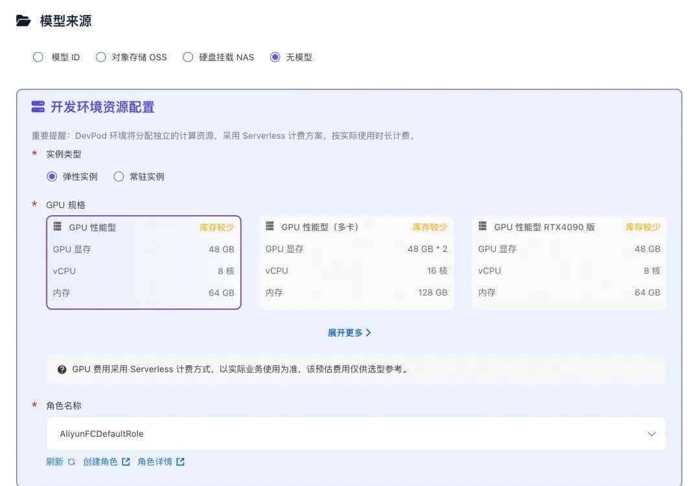This screenshot has height=486, width=700.
Task: Select the 对象存储 OSS radio button
Action: point(101,57)
